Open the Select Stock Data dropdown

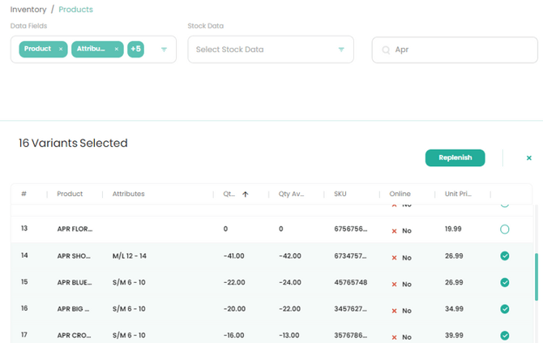[341, 49]
